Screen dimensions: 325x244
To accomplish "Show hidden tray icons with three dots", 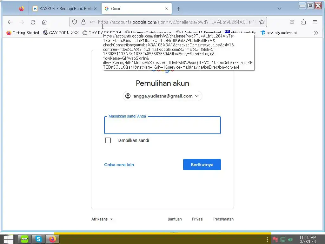I will pyautogui.click(x=267, y=240).
